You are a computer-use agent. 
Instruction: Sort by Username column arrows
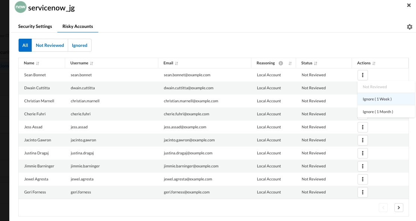[x=92, y=63]
